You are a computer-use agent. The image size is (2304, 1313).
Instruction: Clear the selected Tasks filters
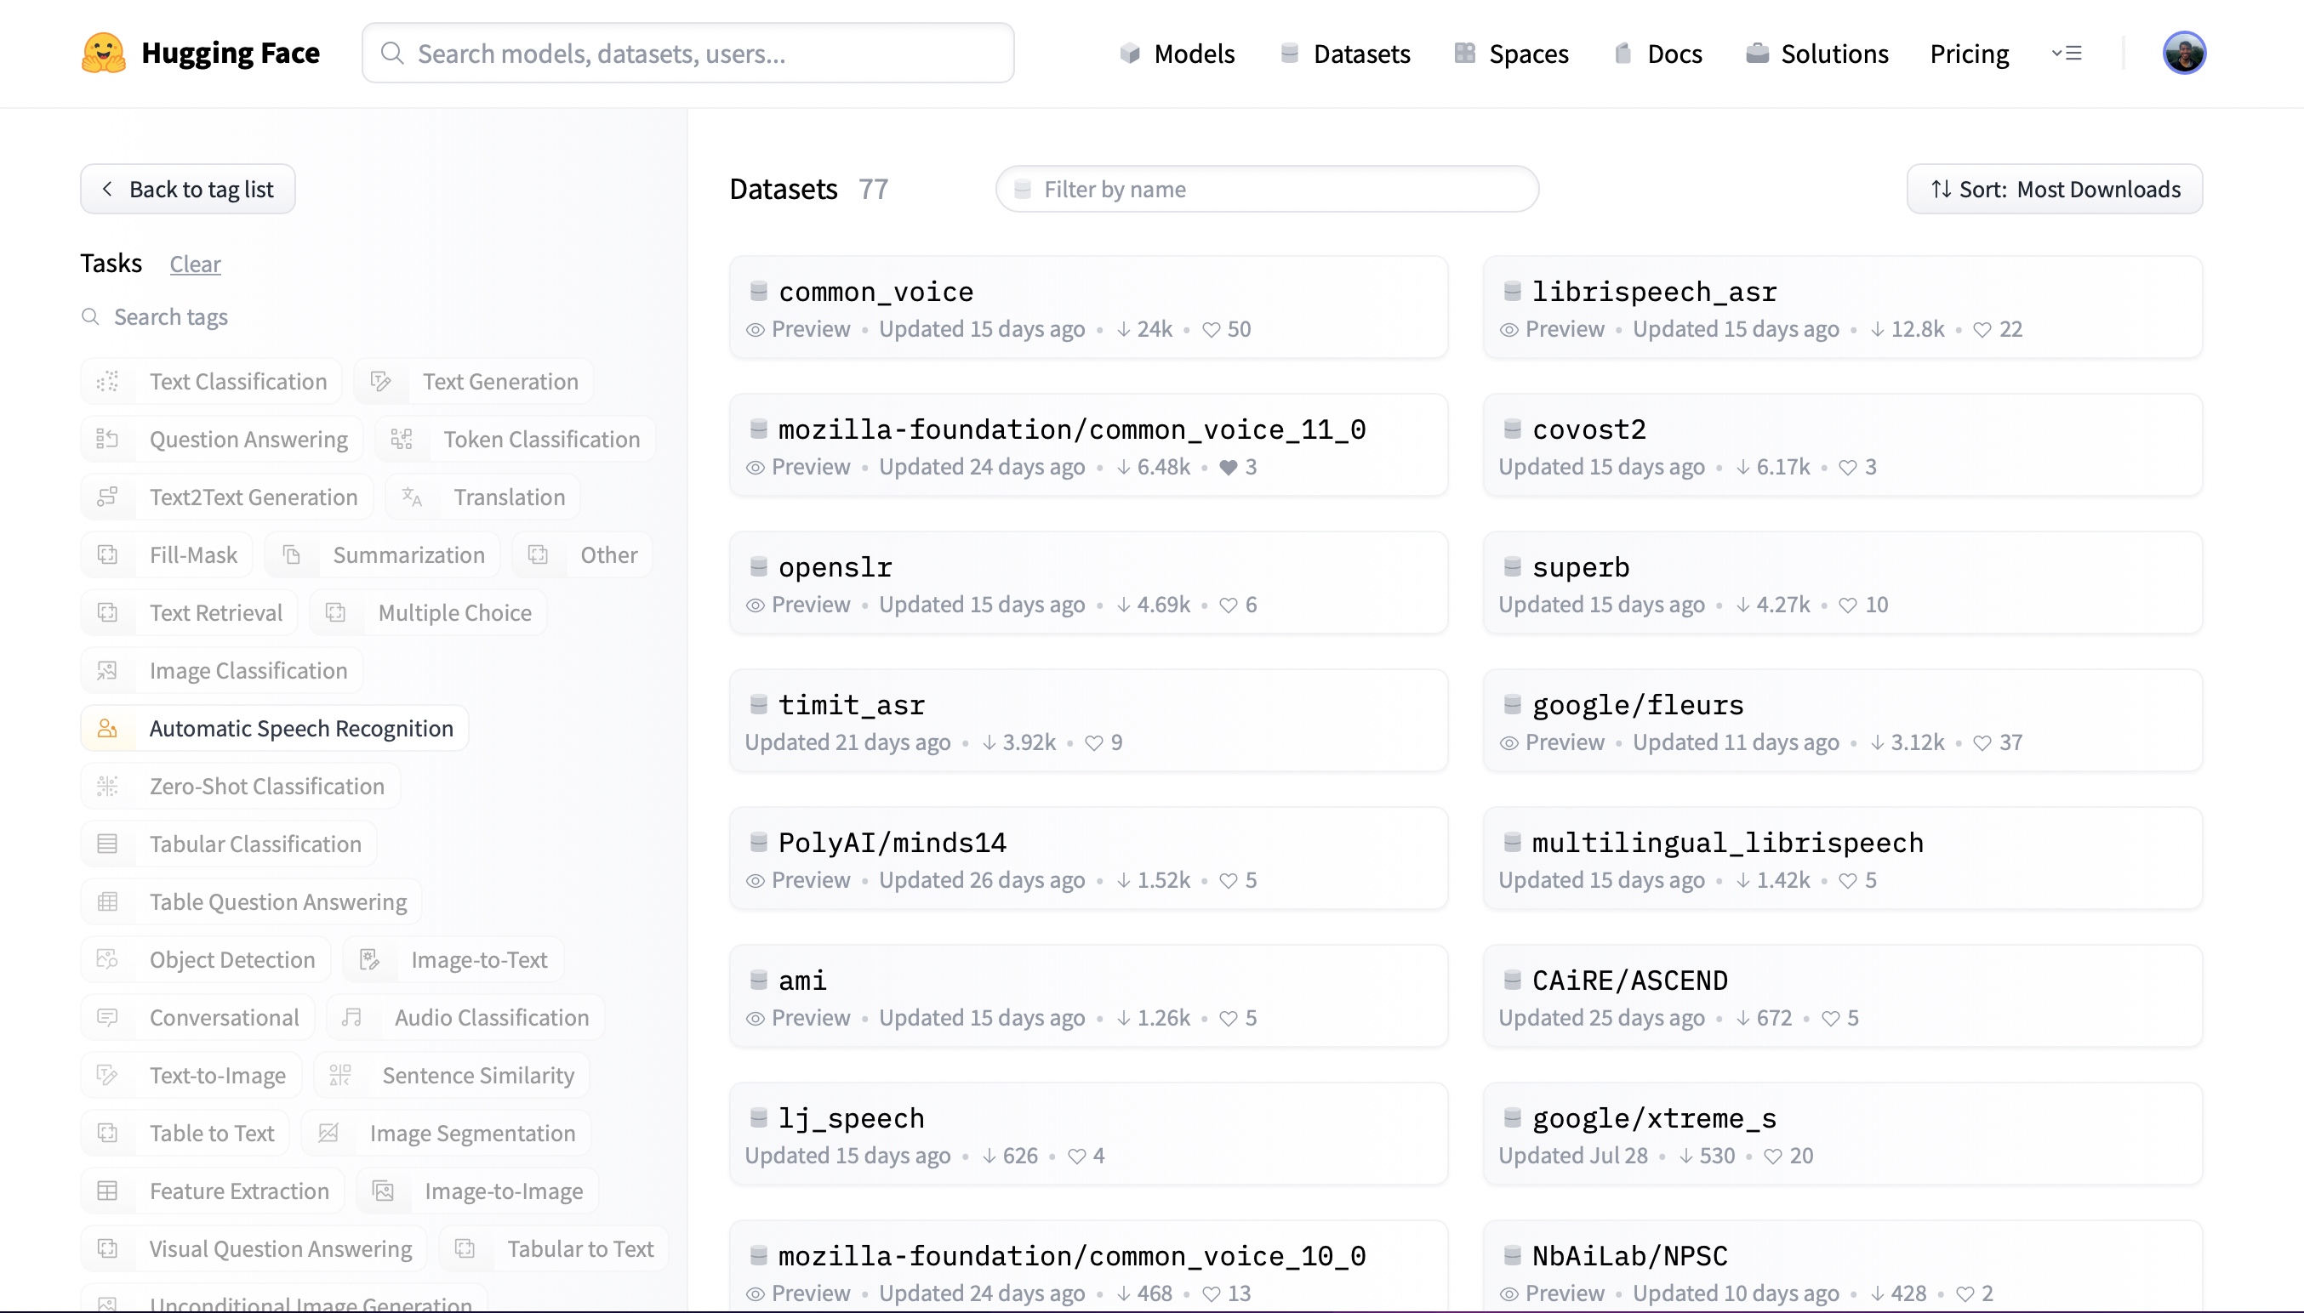pyautogui.click(x=195, y=264)
